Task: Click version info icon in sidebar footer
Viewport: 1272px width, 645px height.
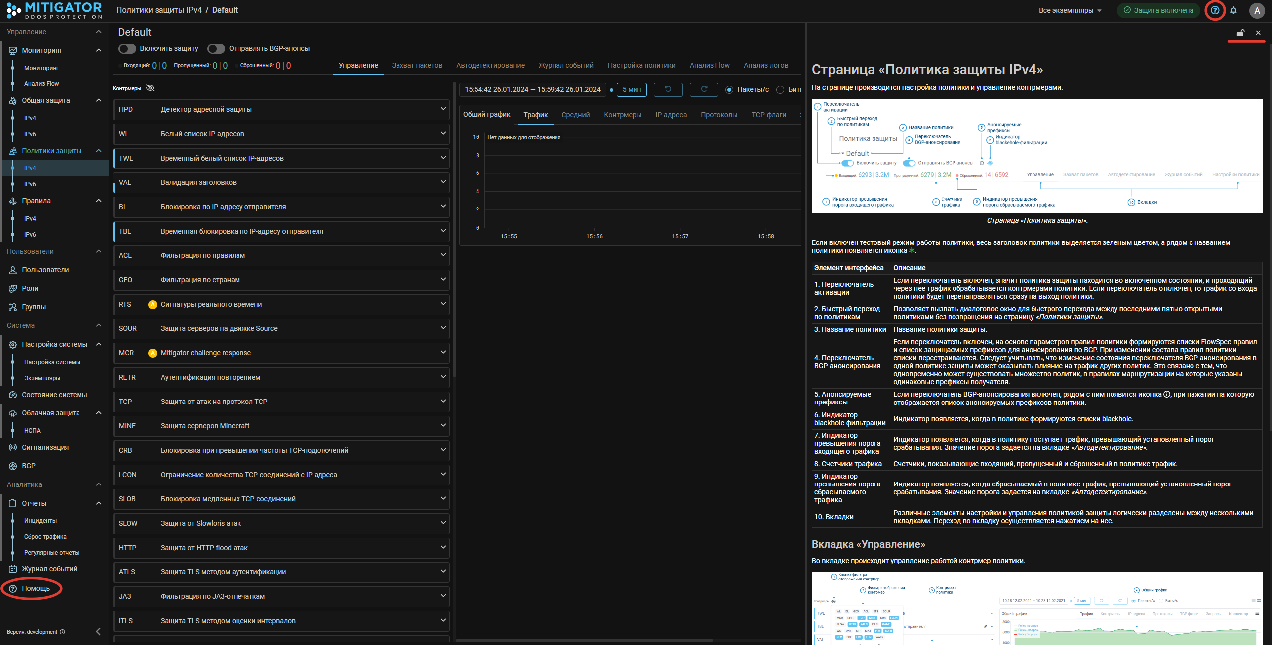Action: 62,632
